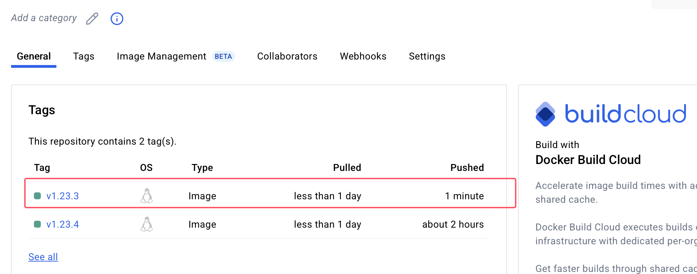Switch to the General tab
The height and width of the screenshot is (274, 697).
pyautogui.click(x=34, y=56)
